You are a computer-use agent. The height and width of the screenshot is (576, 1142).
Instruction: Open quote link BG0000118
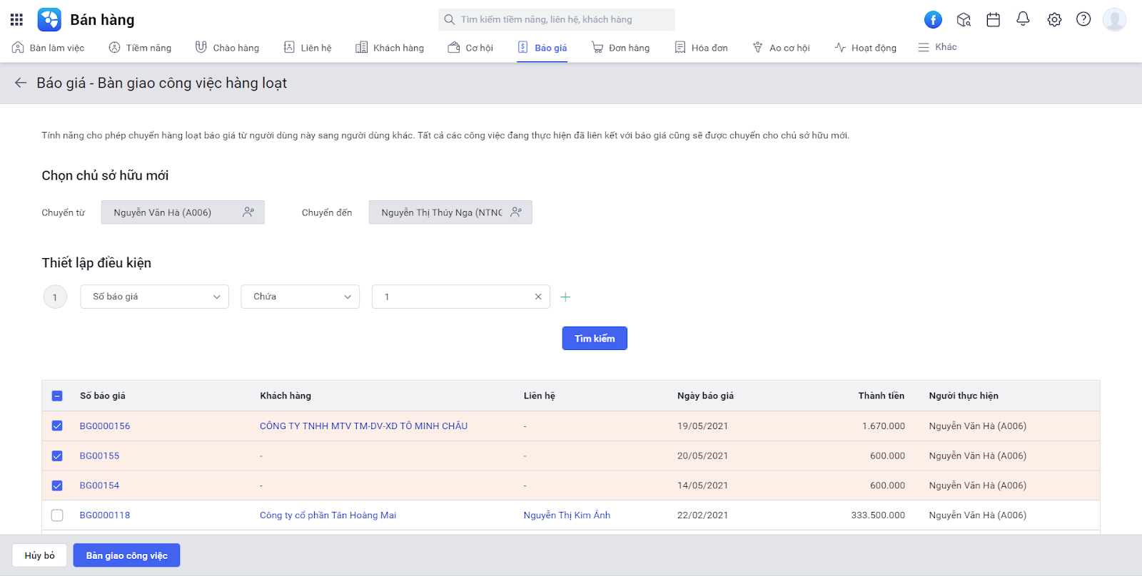click(105, 515)
